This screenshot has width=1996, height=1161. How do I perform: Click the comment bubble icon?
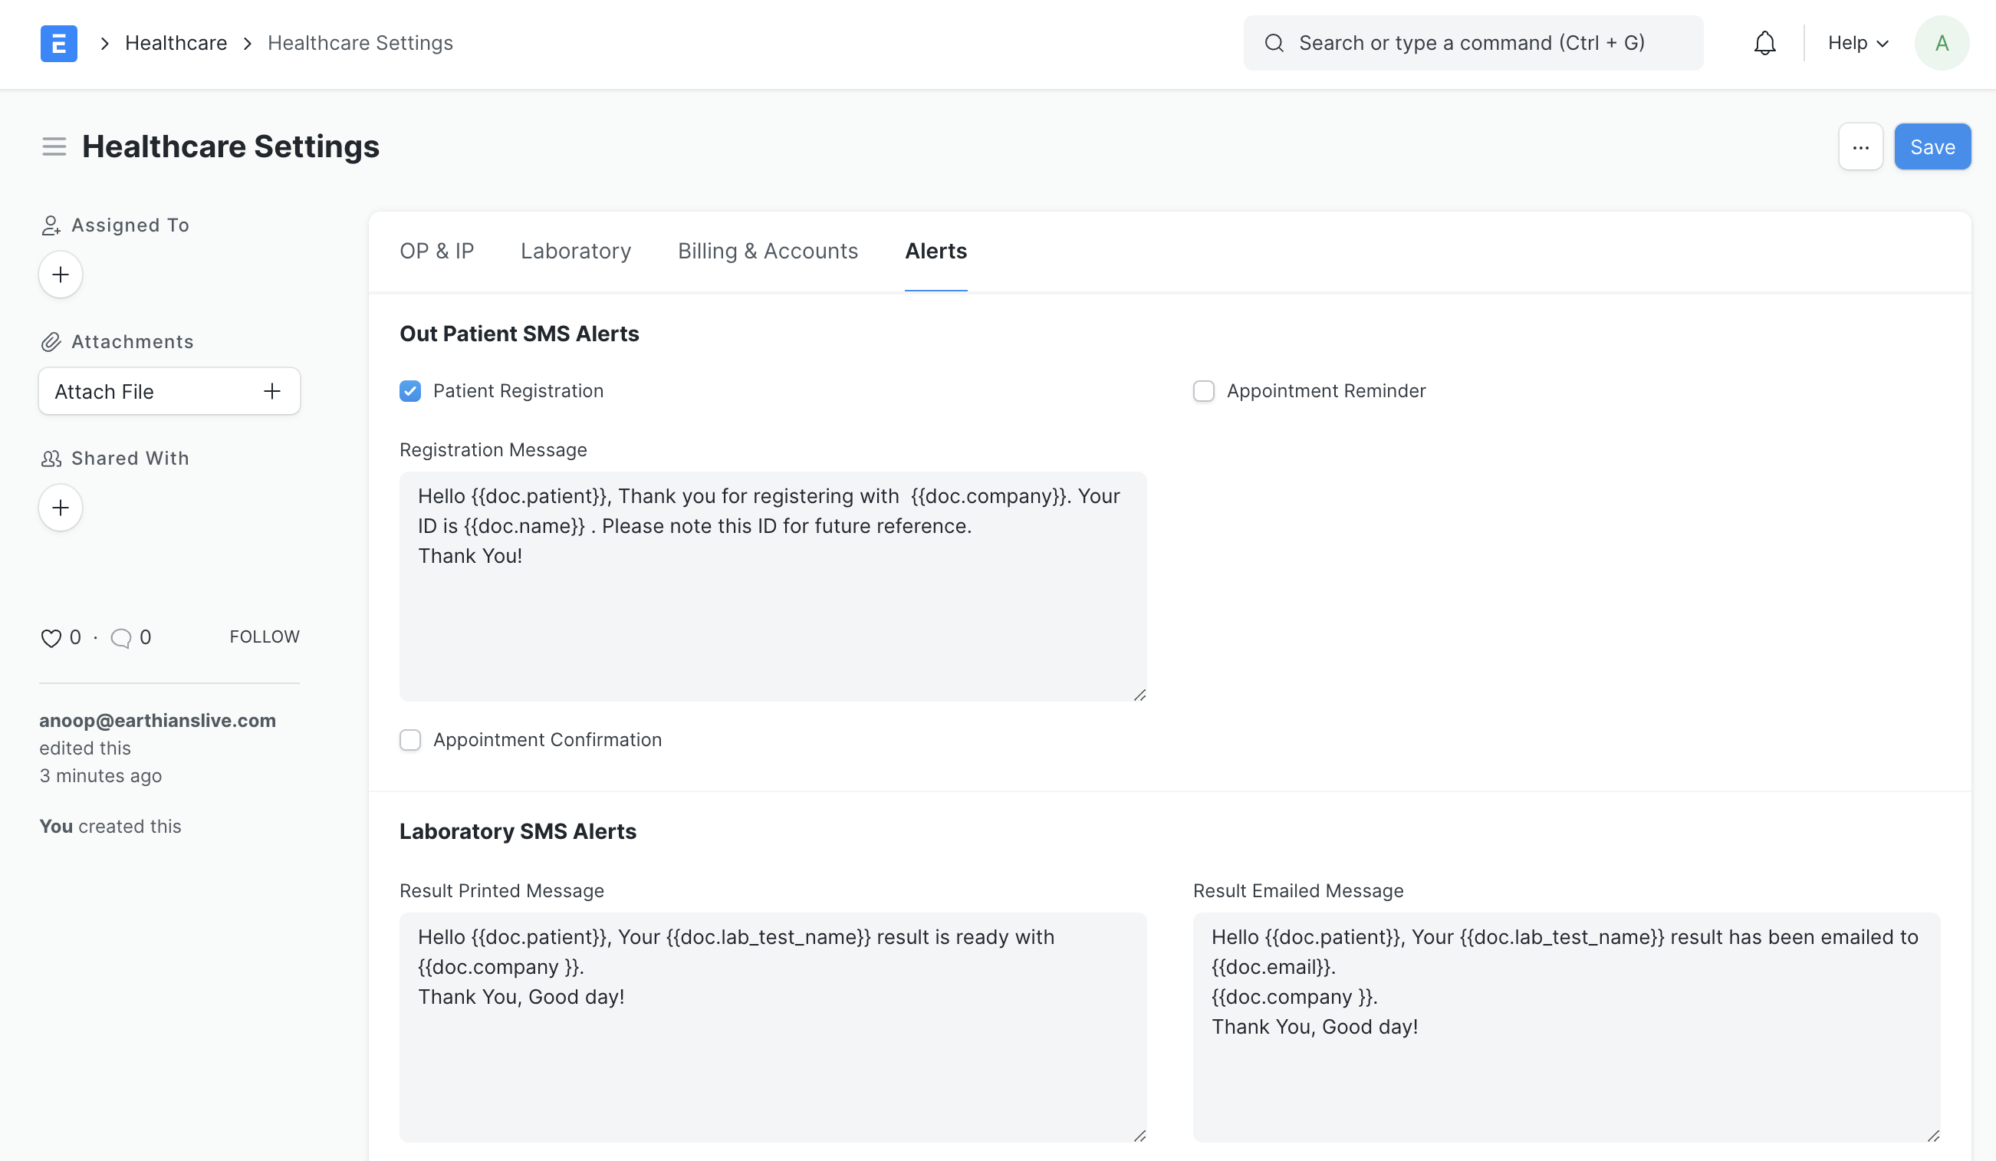point(122,637)
